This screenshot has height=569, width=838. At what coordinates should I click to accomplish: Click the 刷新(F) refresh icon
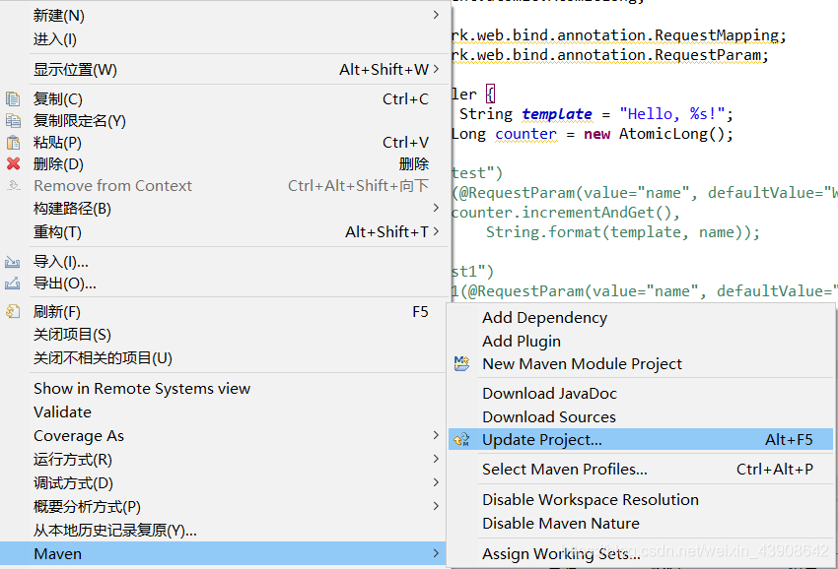10,310
